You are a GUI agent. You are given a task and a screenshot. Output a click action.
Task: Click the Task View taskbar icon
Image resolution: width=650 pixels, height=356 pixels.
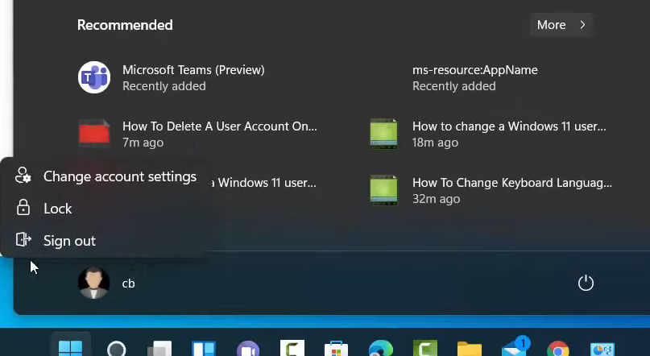point(159,349)
